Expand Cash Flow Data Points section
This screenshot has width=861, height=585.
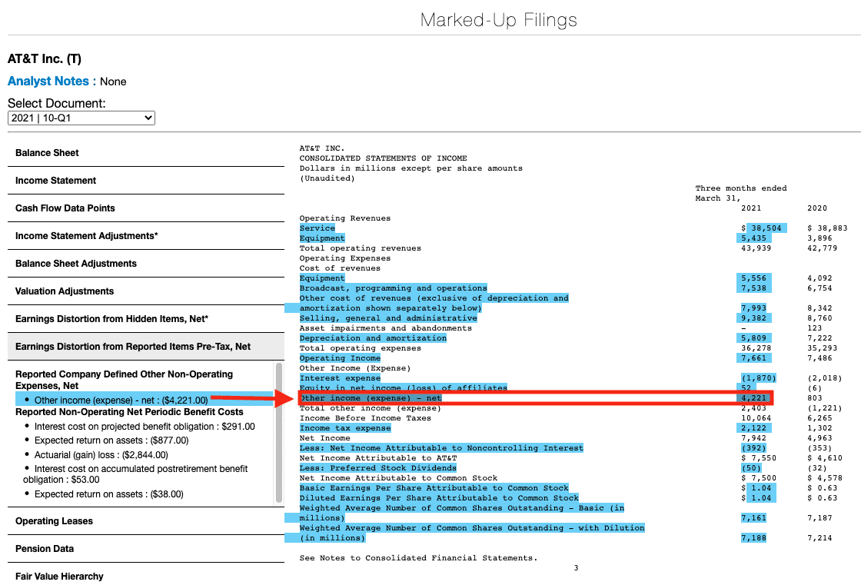pyautogui.click(x=145, y=208)
